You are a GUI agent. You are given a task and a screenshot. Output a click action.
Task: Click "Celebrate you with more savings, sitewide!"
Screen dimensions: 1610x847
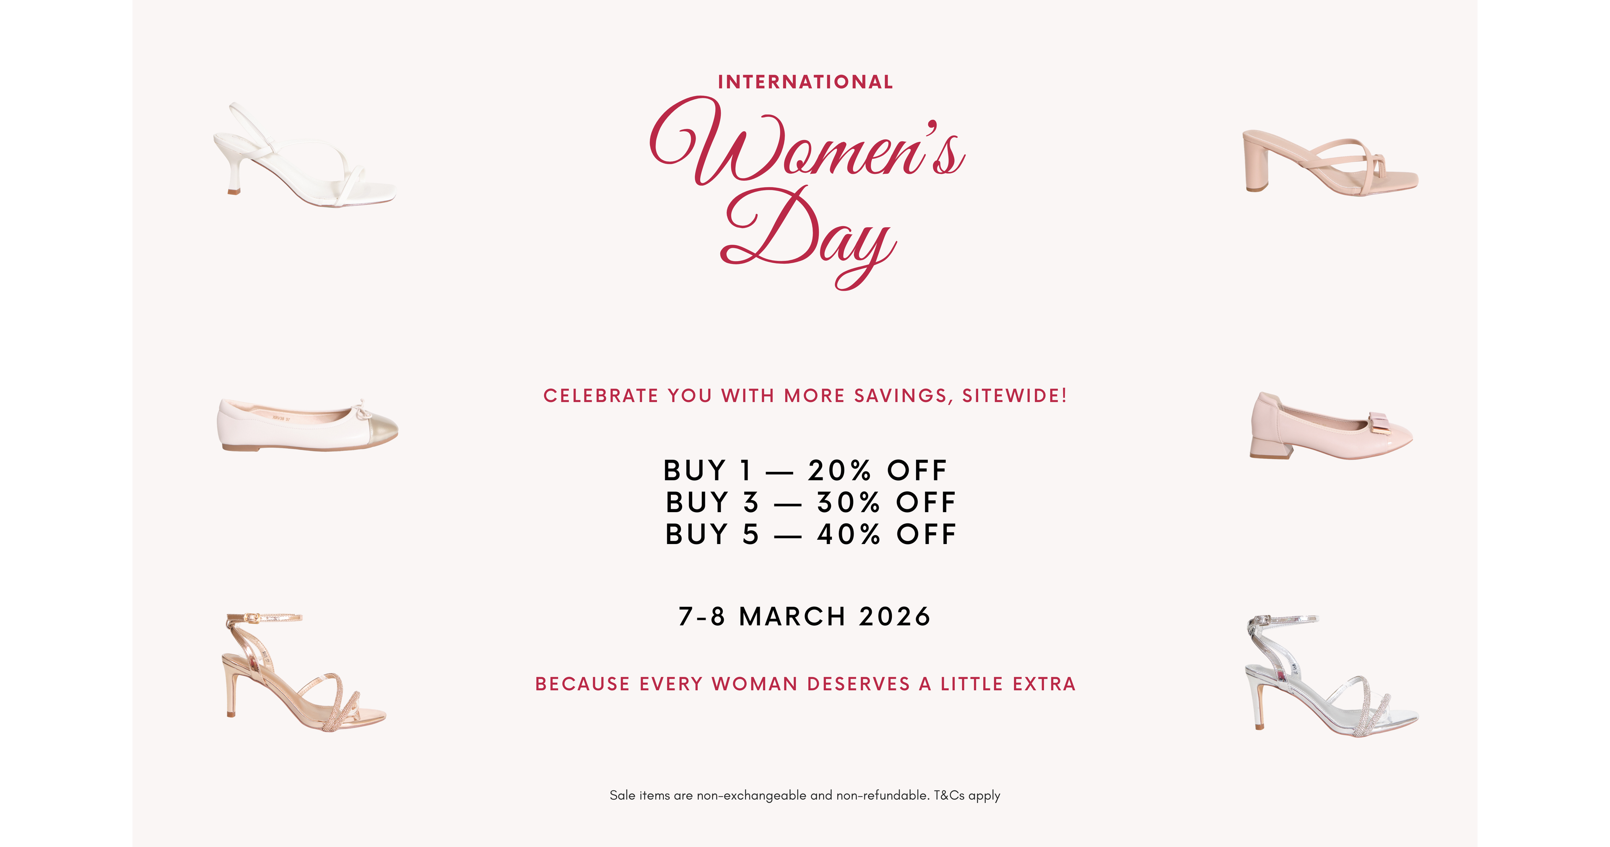click(x=805, y=396)
